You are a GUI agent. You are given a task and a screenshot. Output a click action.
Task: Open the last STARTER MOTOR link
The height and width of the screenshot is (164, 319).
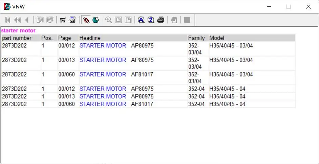pyautogui.click(x=103, y=104)
